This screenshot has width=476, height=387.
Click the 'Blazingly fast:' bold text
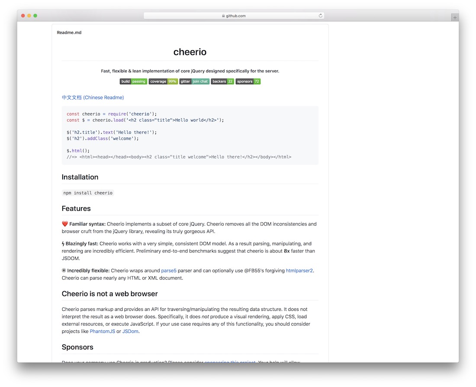tap(82, 244)
